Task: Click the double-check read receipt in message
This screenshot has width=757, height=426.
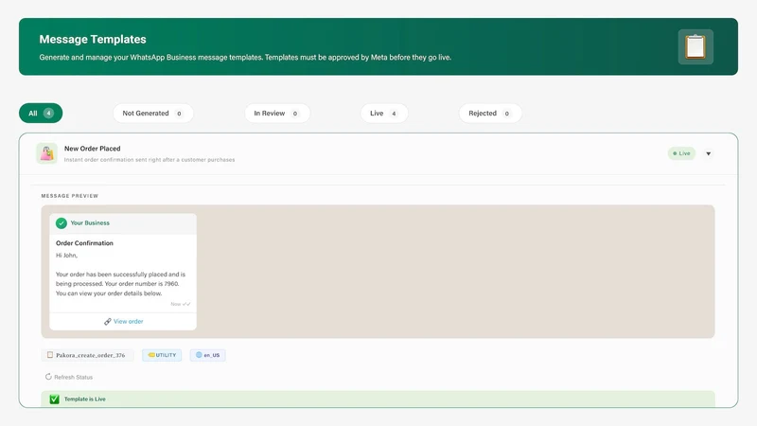Action: [x=186, y=304]
